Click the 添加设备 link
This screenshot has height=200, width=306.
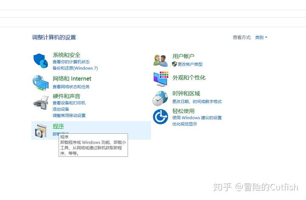tap(61, 109)
